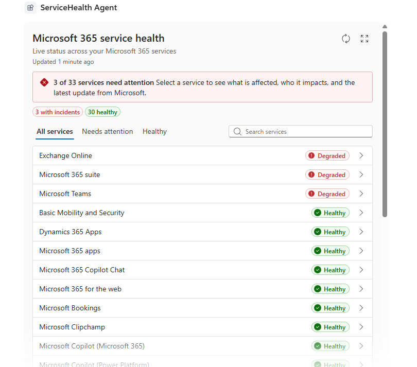Screen dimensions: 417x367
Task: Expand Microsoft 365 Copilot Chat chevron
Action: click(361, 270)
